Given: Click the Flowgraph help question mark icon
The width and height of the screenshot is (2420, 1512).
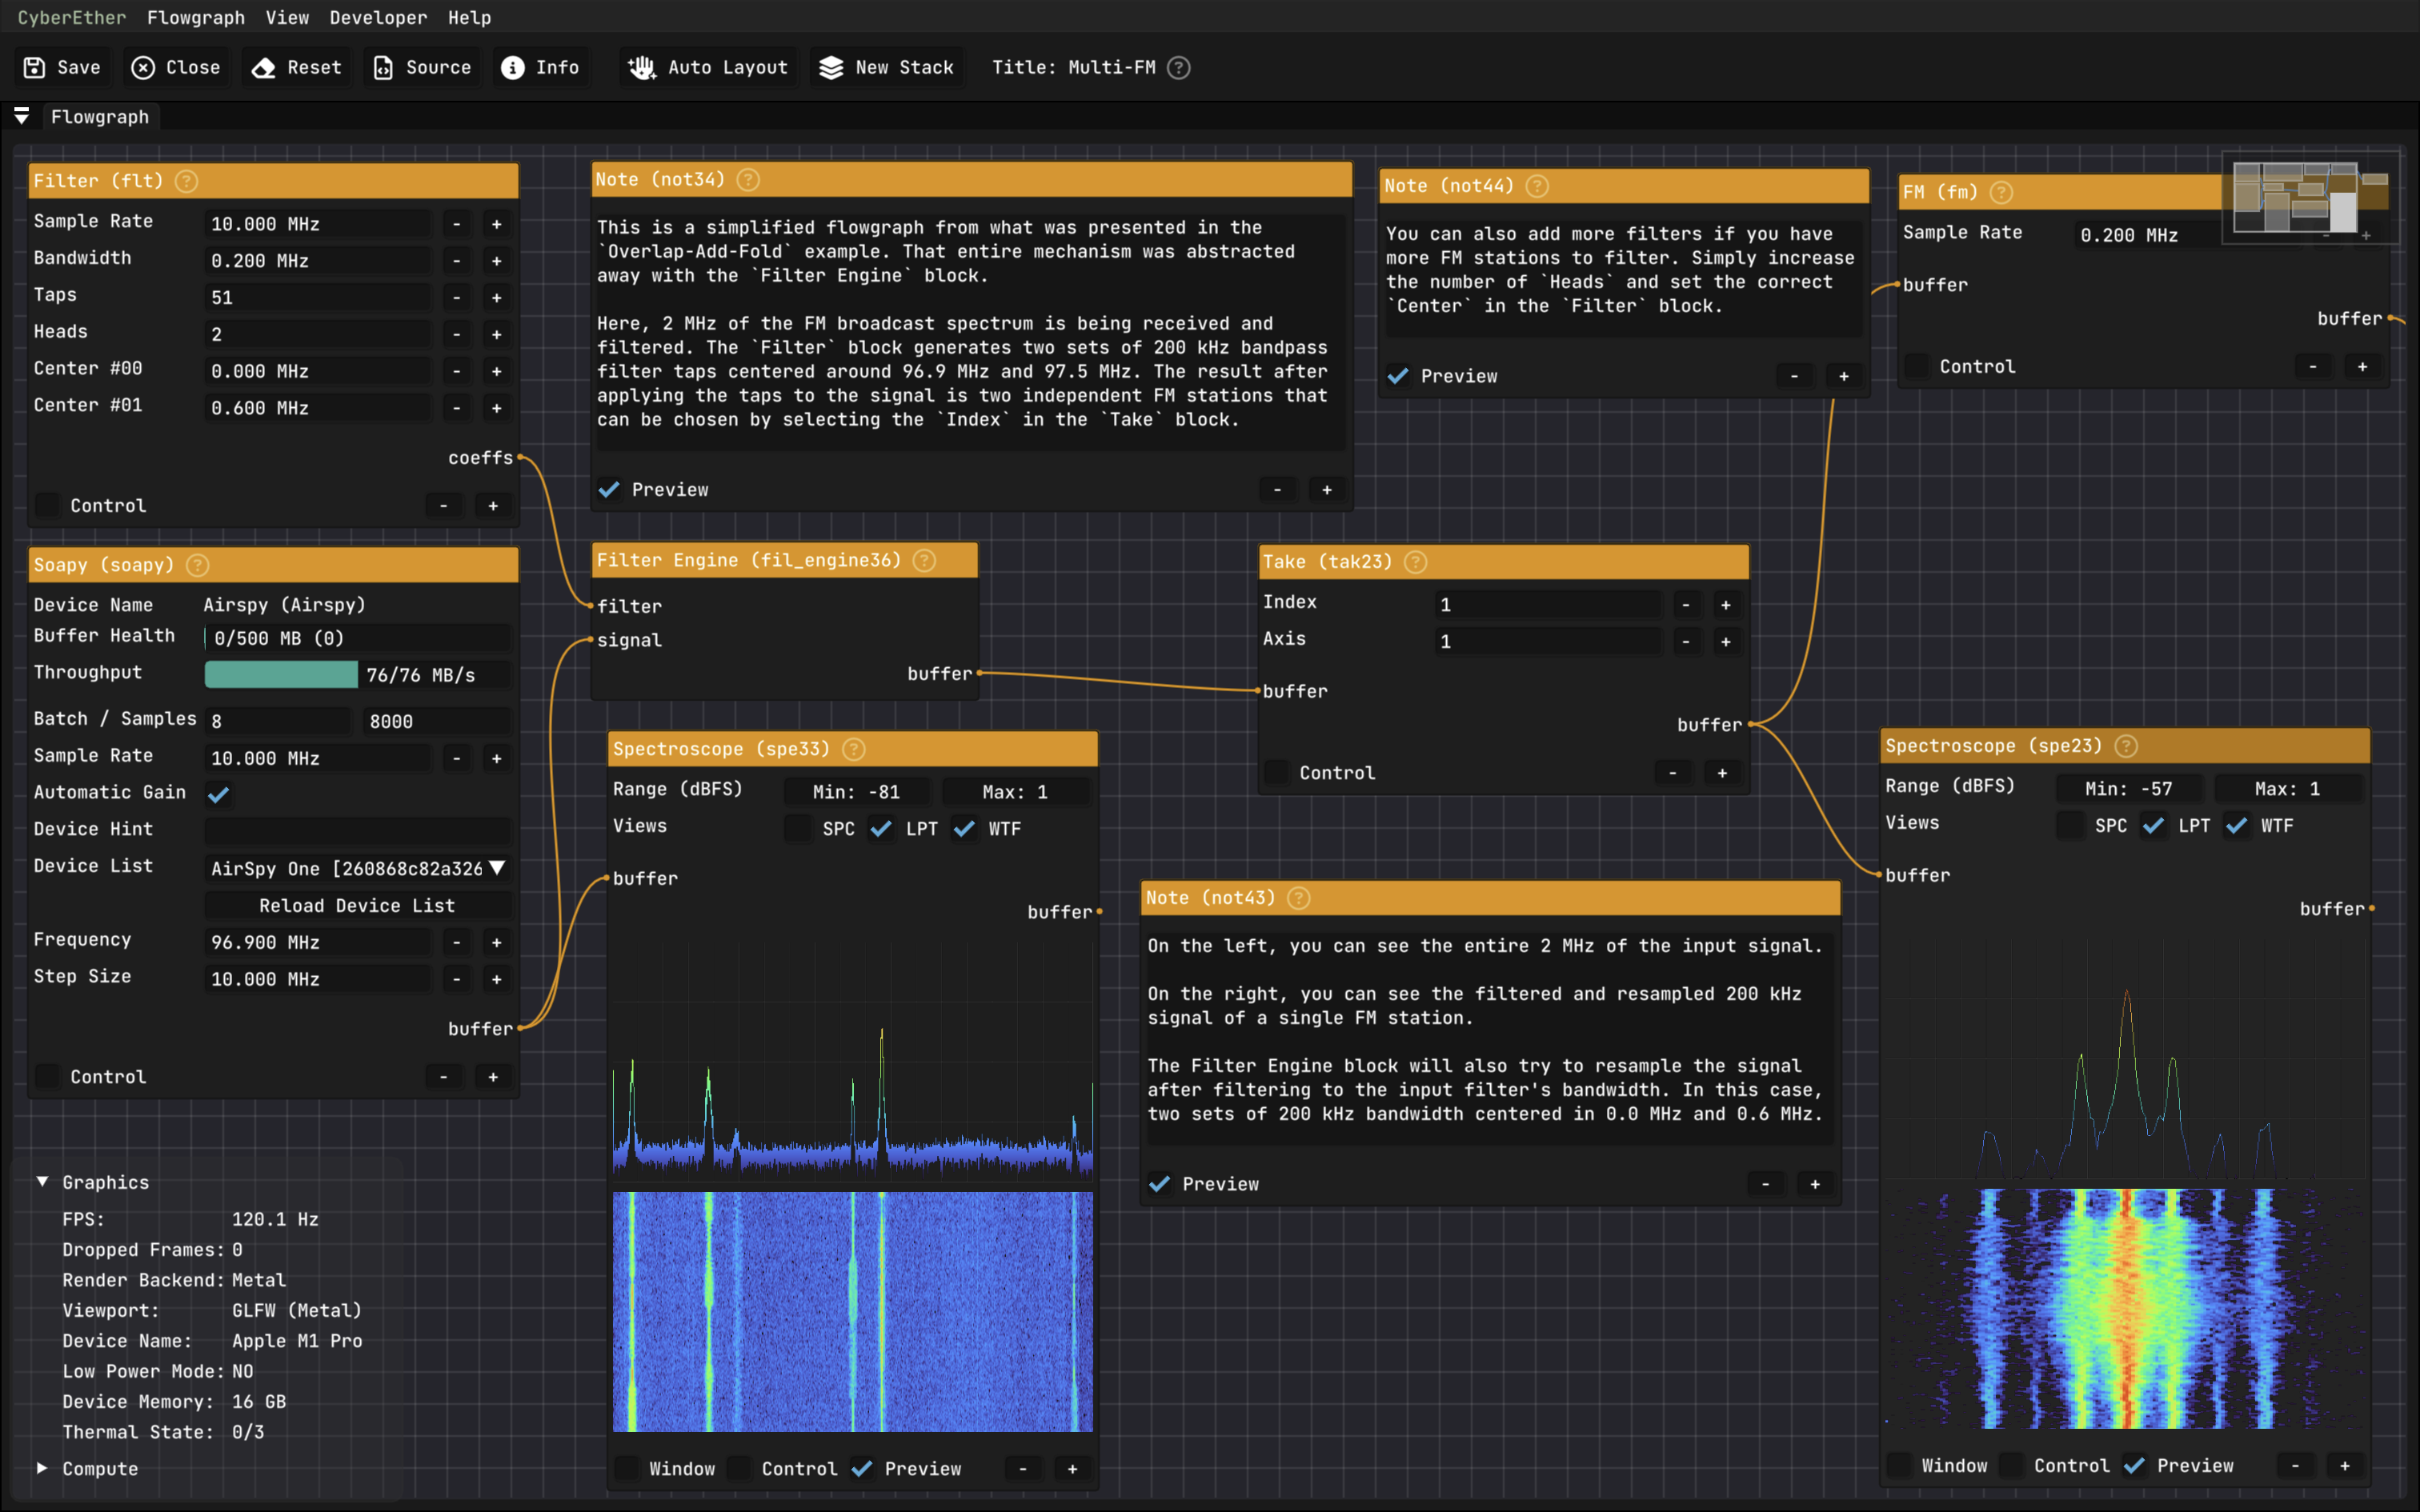Looking at the screenshot, I should 1178,68.
